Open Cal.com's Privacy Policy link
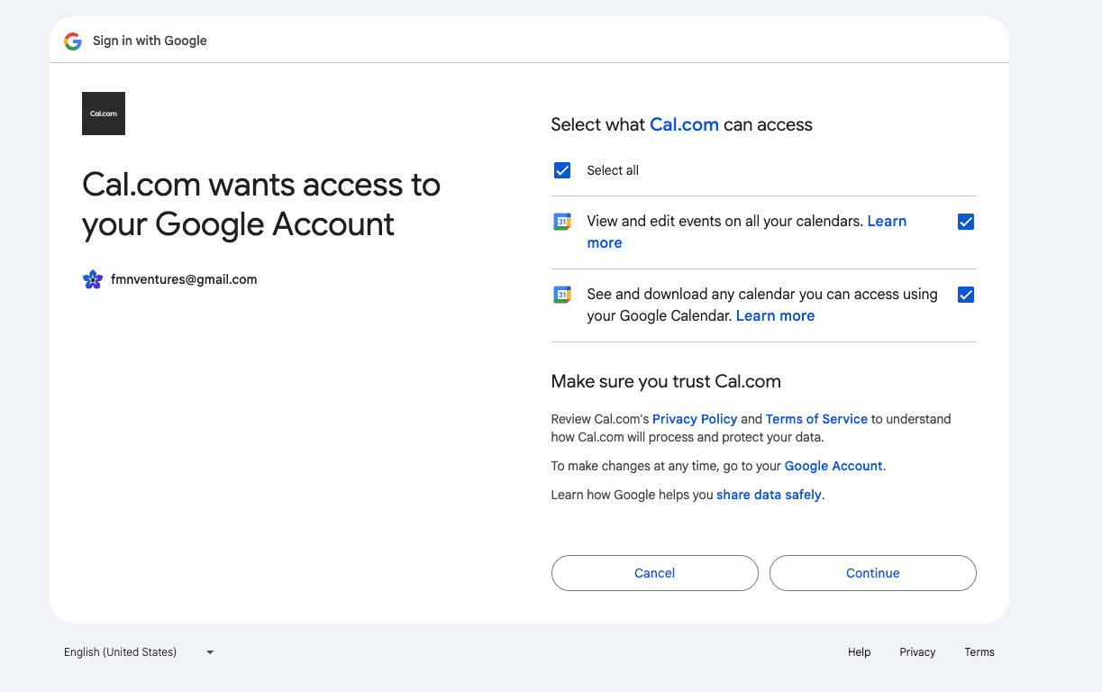 point(695,419)
